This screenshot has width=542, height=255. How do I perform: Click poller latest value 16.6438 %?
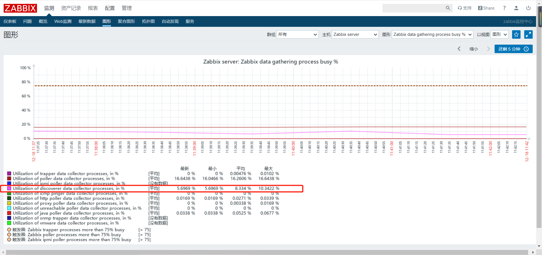[x=185, y=178]
